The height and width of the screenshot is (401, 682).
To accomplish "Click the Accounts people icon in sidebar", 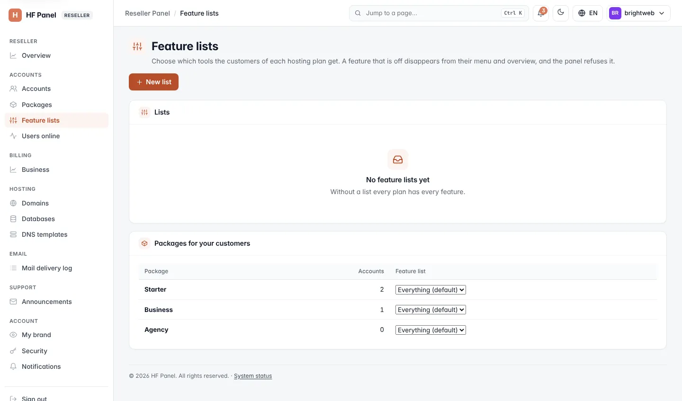I will pyautogui.click(x=13, y=89).
